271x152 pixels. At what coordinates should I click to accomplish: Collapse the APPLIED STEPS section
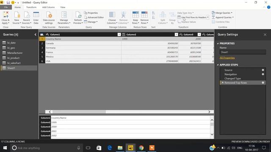coord(218,65)
